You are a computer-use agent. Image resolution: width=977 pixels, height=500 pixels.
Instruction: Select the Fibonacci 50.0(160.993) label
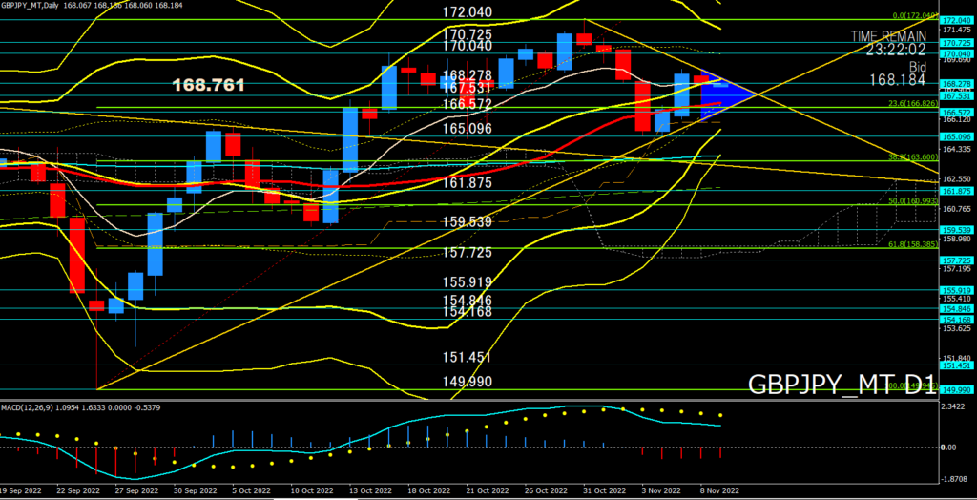click(x=913, y=200)
